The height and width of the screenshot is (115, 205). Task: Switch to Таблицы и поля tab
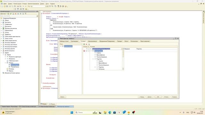pyautogui.click(x=64, y=41)
